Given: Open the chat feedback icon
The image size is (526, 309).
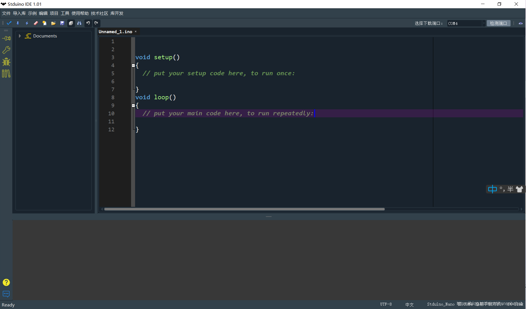Looking at the screenshot, I should click(6, 294).
